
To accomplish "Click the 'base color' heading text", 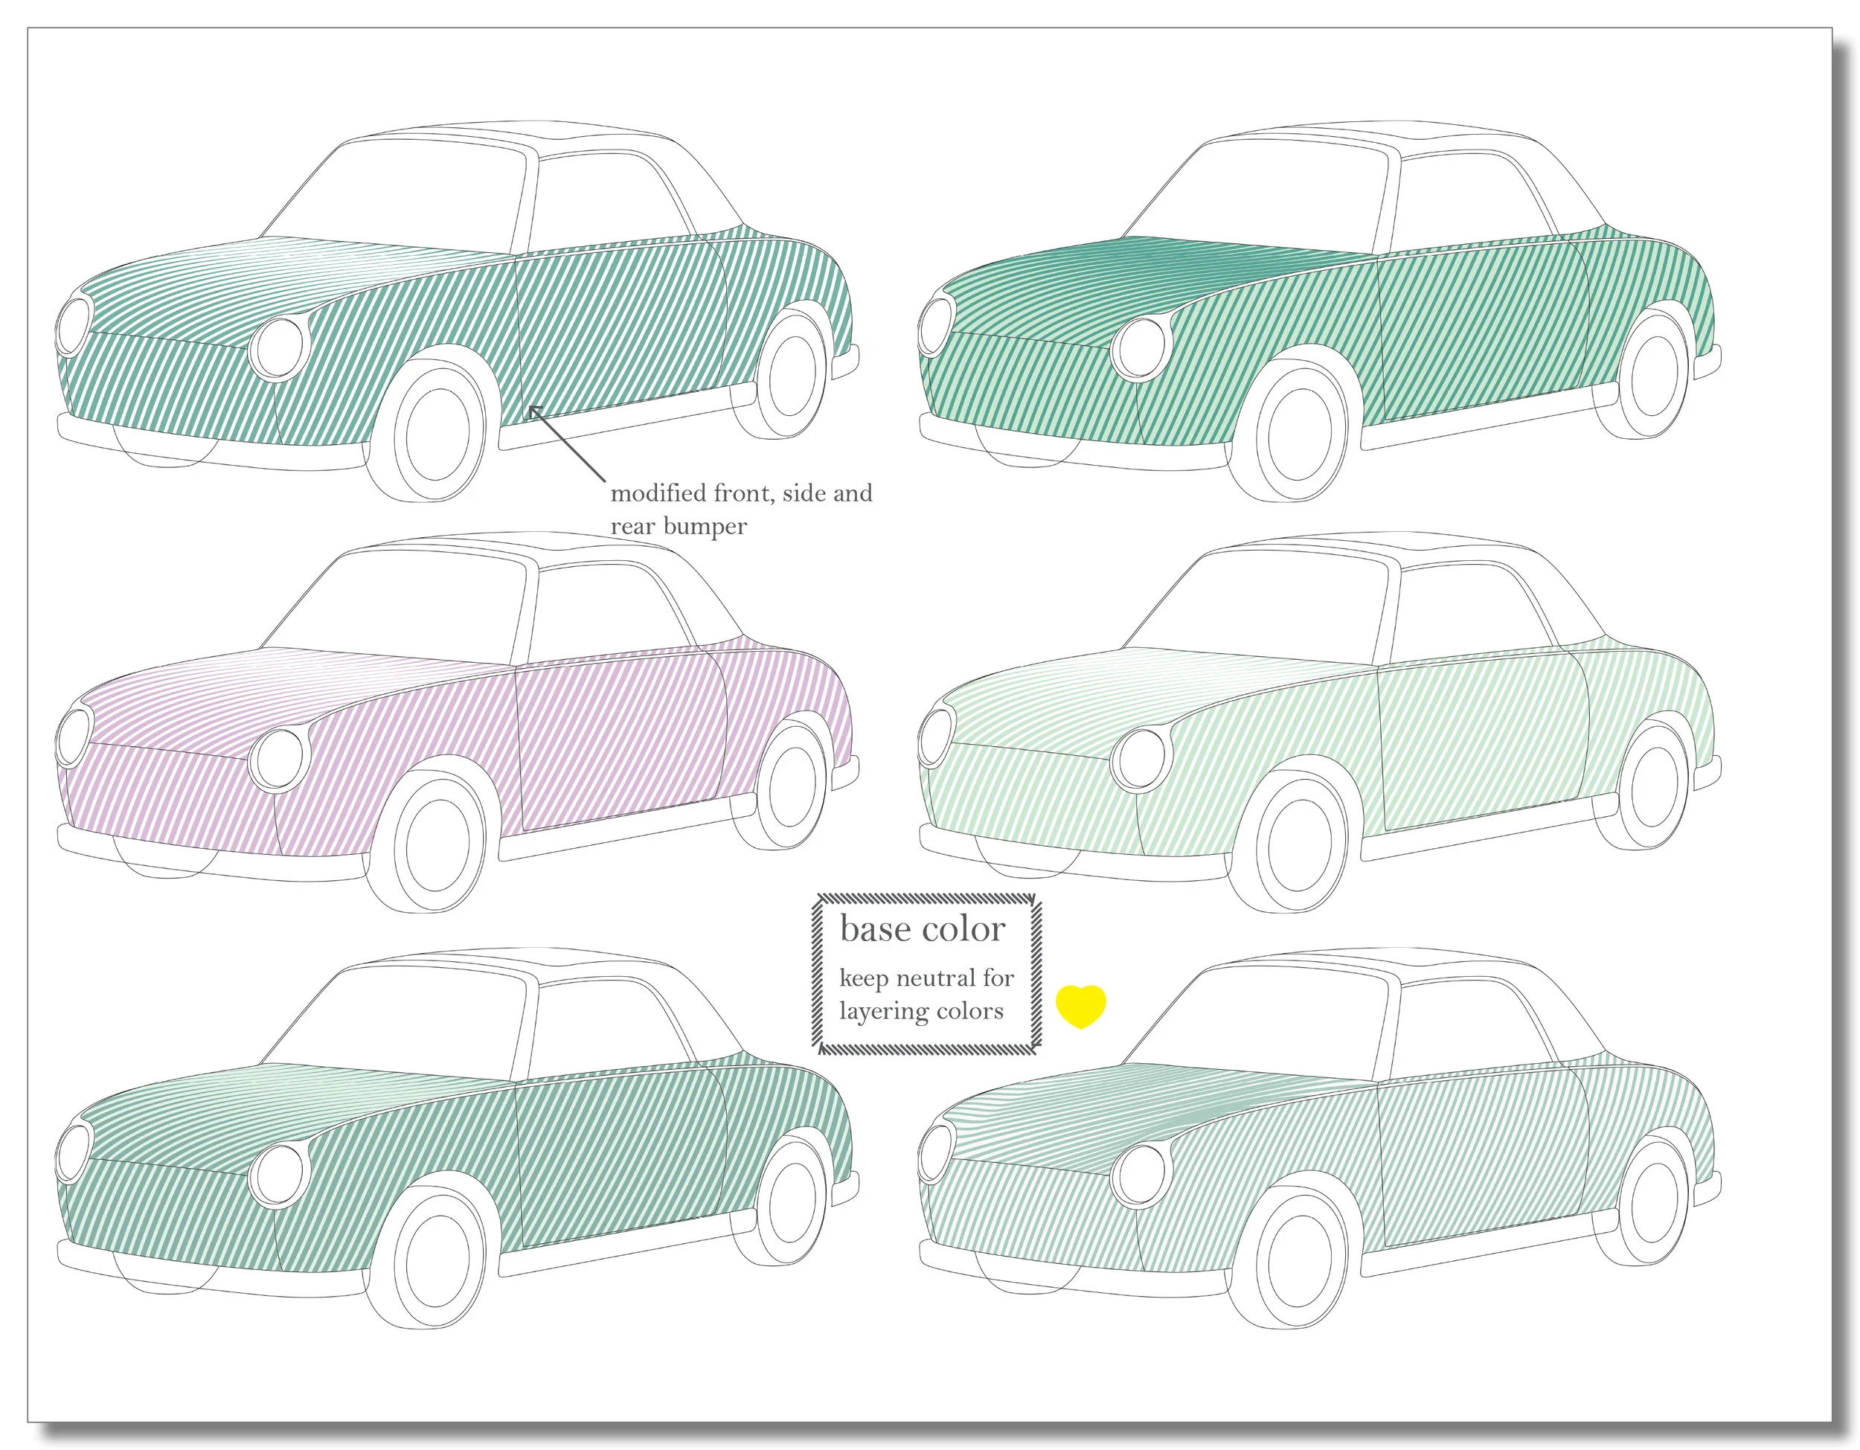I will (923, 929).
